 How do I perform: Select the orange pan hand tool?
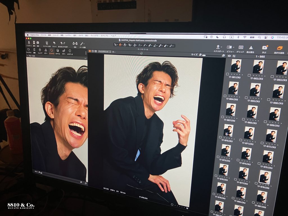[120, 45]
